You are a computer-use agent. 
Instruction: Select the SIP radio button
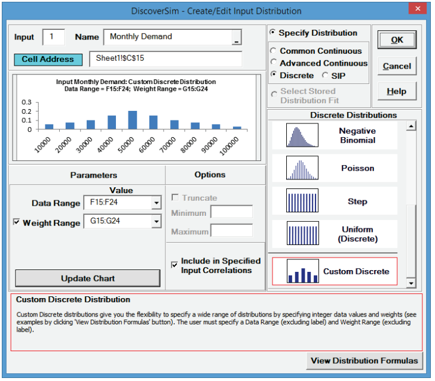325,75
